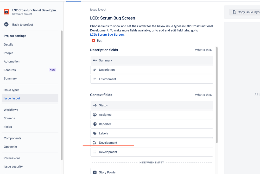Open Workflows settings
260x174 pixels.
[11, 110]
